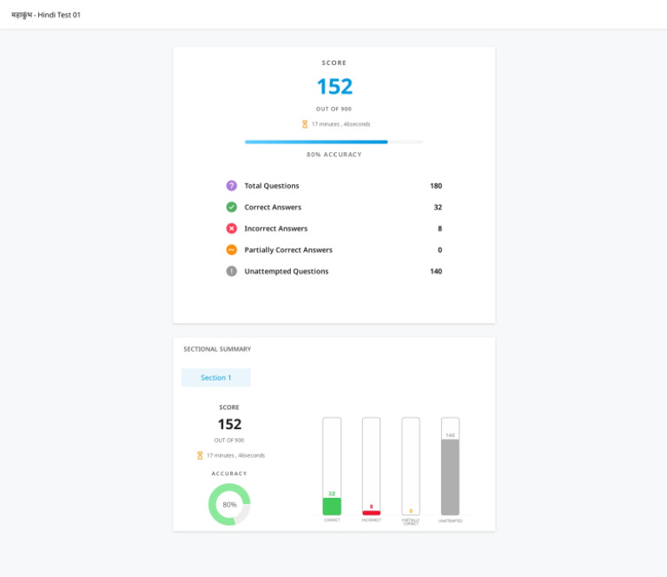Screen dimensions: 667x577
Task: Click the orange Partially Correct Answers icon
Action: pos(231,249)
